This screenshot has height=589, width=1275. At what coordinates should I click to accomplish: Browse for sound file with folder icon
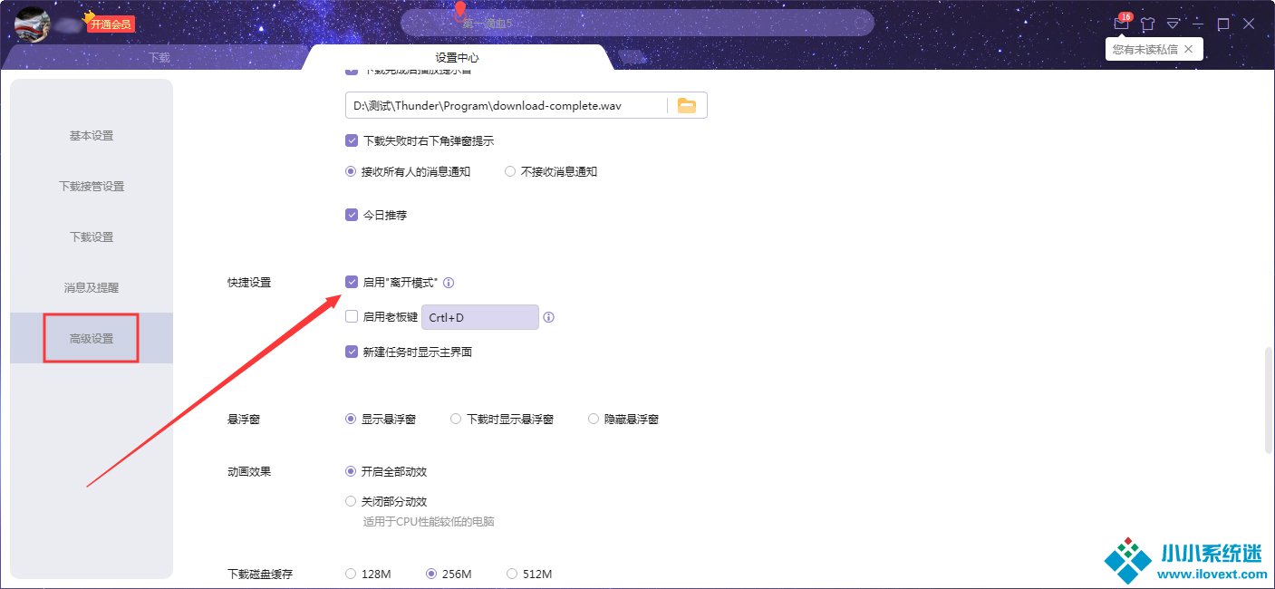tap(687, 106)
